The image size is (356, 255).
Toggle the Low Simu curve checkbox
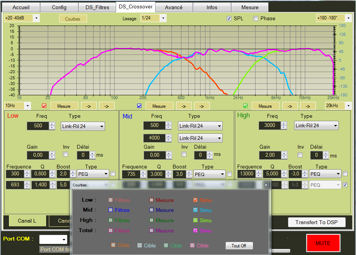pyautogui.click(x=196, y=200)
